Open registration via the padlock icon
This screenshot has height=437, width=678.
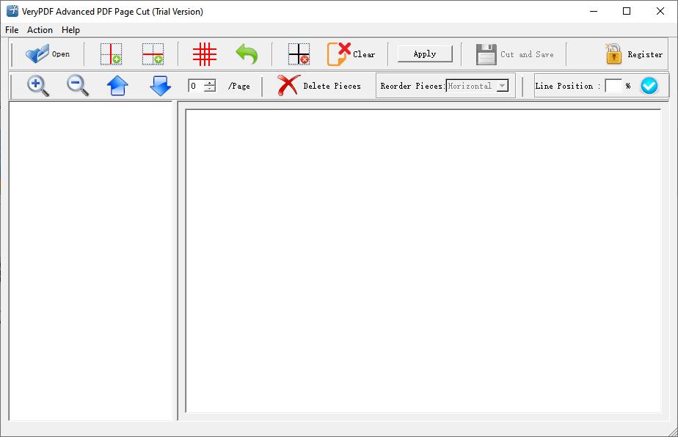[x=613, y=54]
